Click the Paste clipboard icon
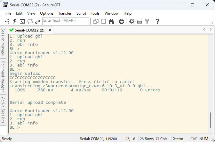The height and width of the screenshot is (142, 215). pyautogui.click(x=104, y=21)
